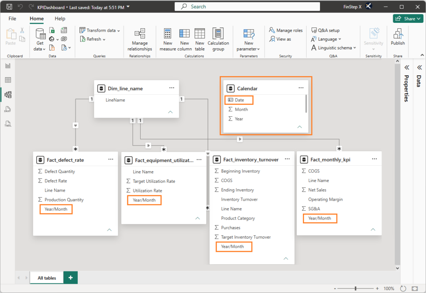Viewport: 426px width, 293px height.
Task: Select Model view icon in left sidebar
Action: coord(8,94)
